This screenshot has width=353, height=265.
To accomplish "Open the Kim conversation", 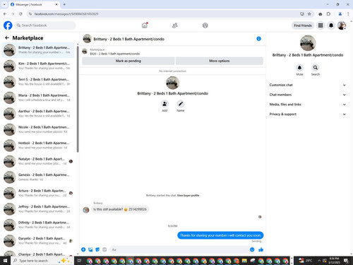I will coord(38,66).
